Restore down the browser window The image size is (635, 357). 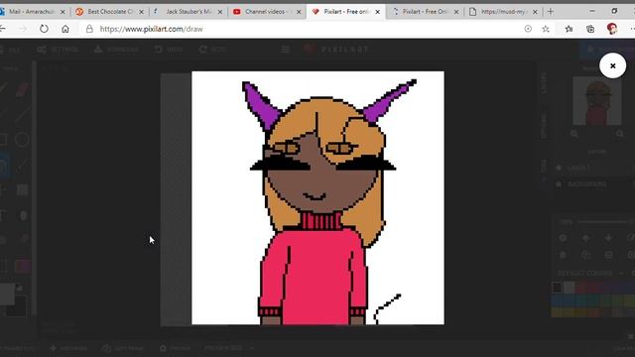[x=614, y=11]
